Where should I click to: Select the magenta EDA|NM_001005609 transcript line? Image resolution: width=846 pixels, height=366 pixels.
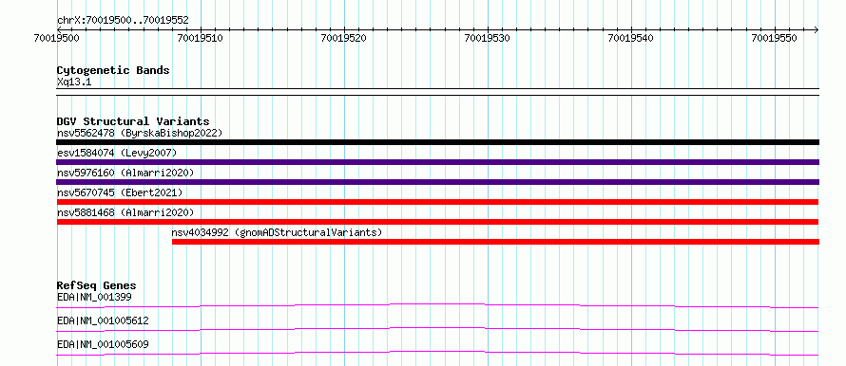pos(437,353)
